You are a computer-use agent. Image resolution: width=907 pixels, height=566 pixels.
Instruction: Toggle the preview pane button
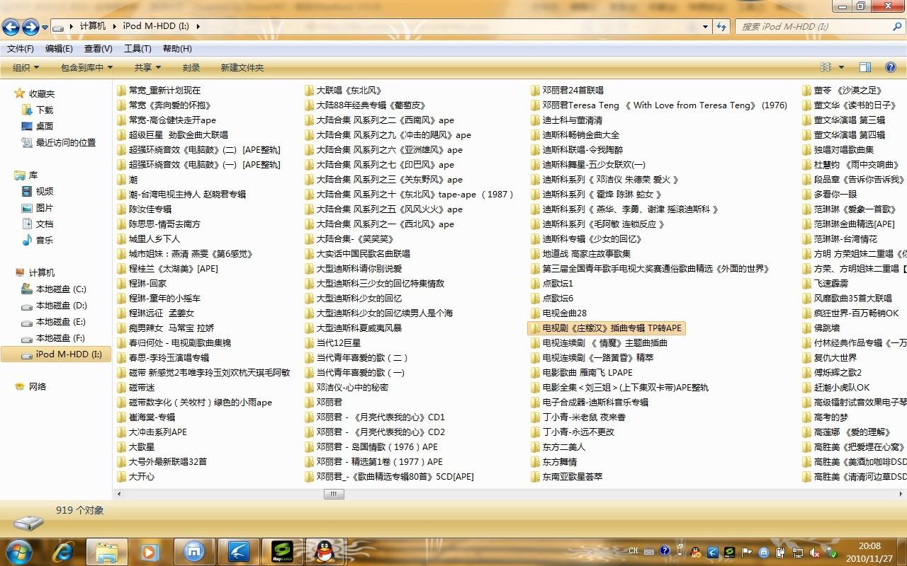(864, 67)
